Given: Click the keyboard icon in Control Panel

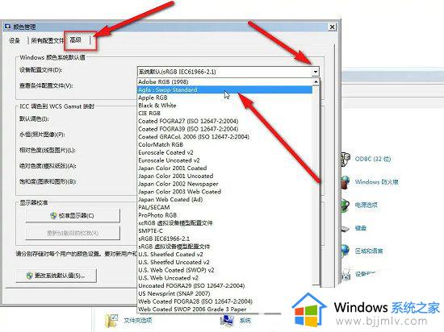Looking at the screenshot, I should 345,228.
